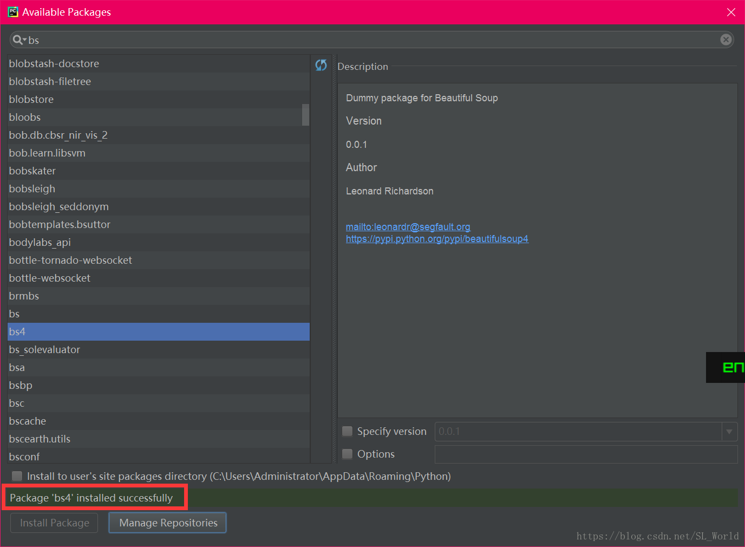This screenshot has height=547, width=745.
Task: Select the bscache package
Action: point(159,421)
